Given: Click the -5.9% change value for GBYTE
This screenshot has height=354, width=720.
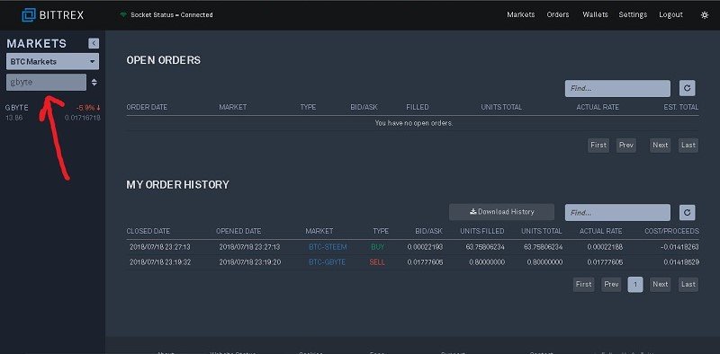Looking at the screenshot, I should coord(88,108).
